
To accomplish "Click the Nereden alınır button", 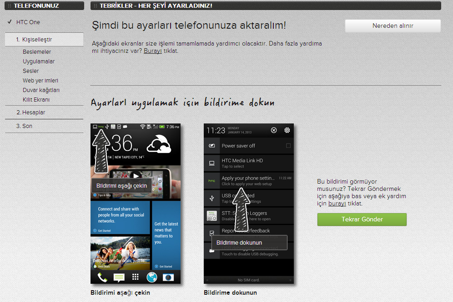I will tap(393, 26).
